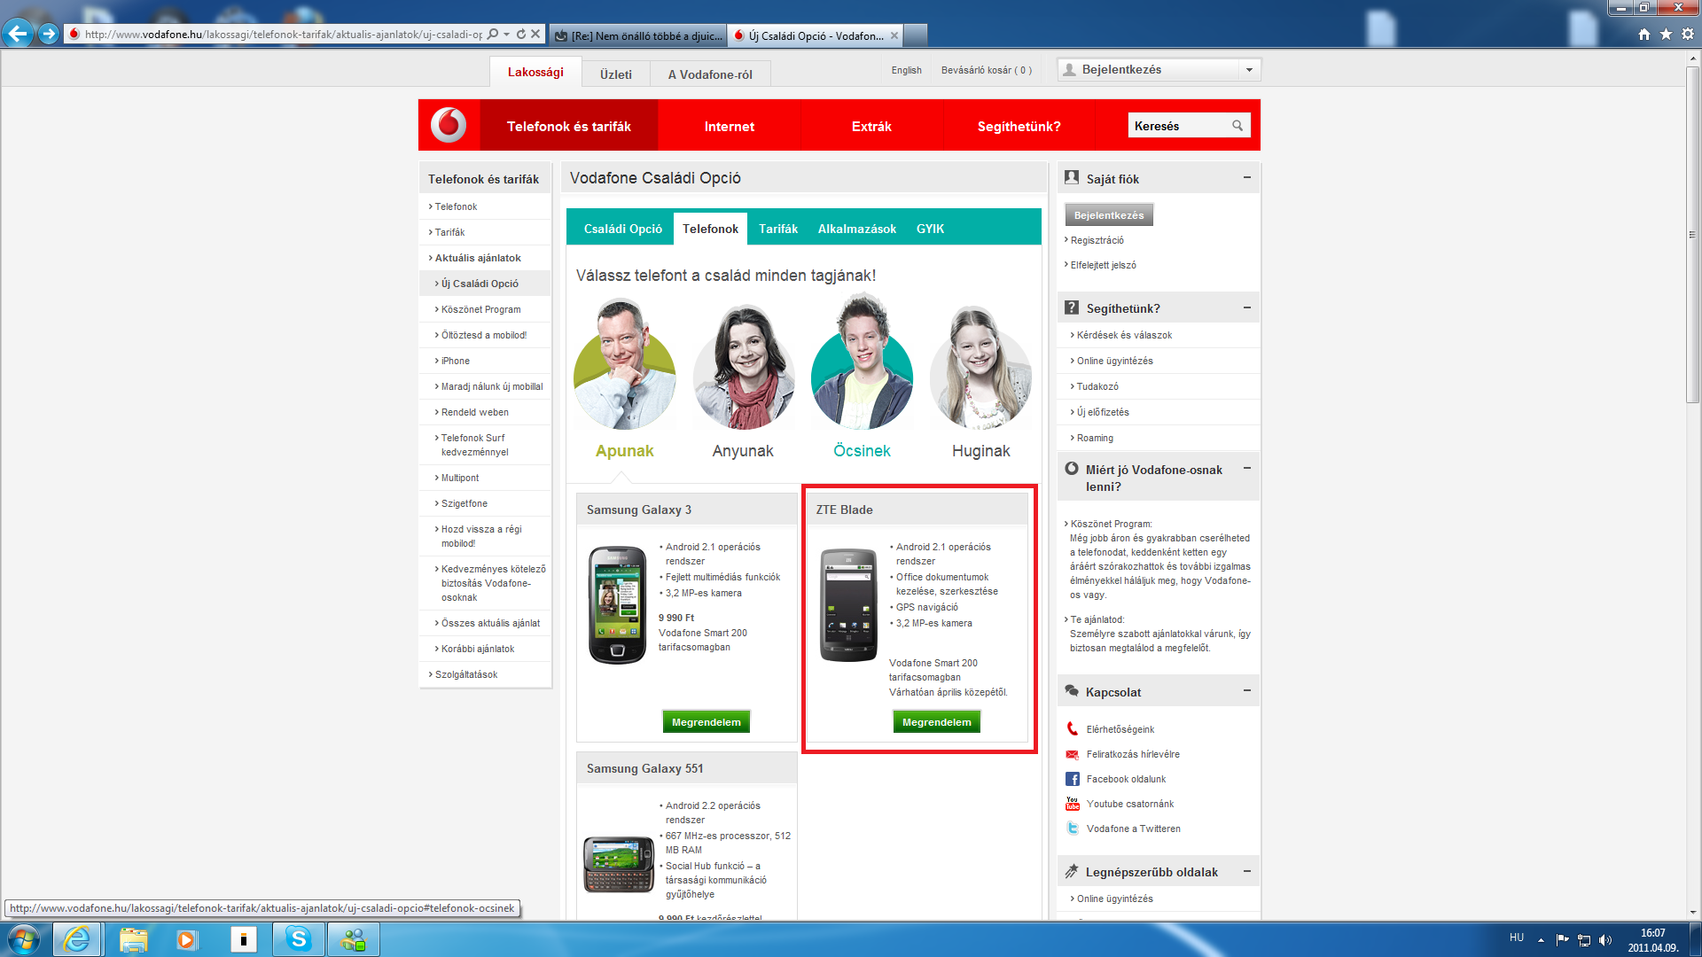
Task: Open the iPhone sidebar link
Action: pos(455,361)
